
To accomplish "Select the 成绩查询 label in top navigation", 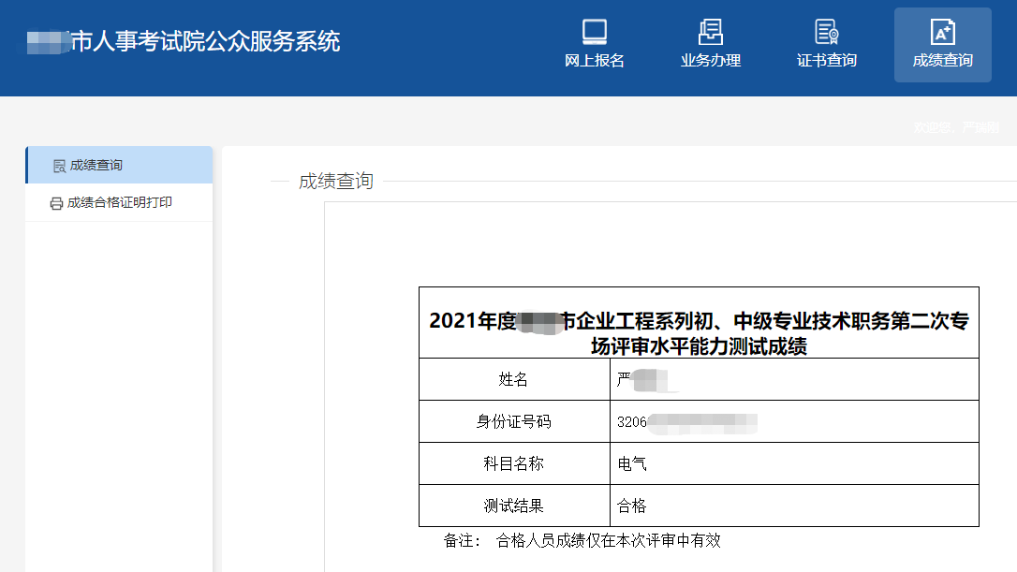I will [x=942, y=61].
